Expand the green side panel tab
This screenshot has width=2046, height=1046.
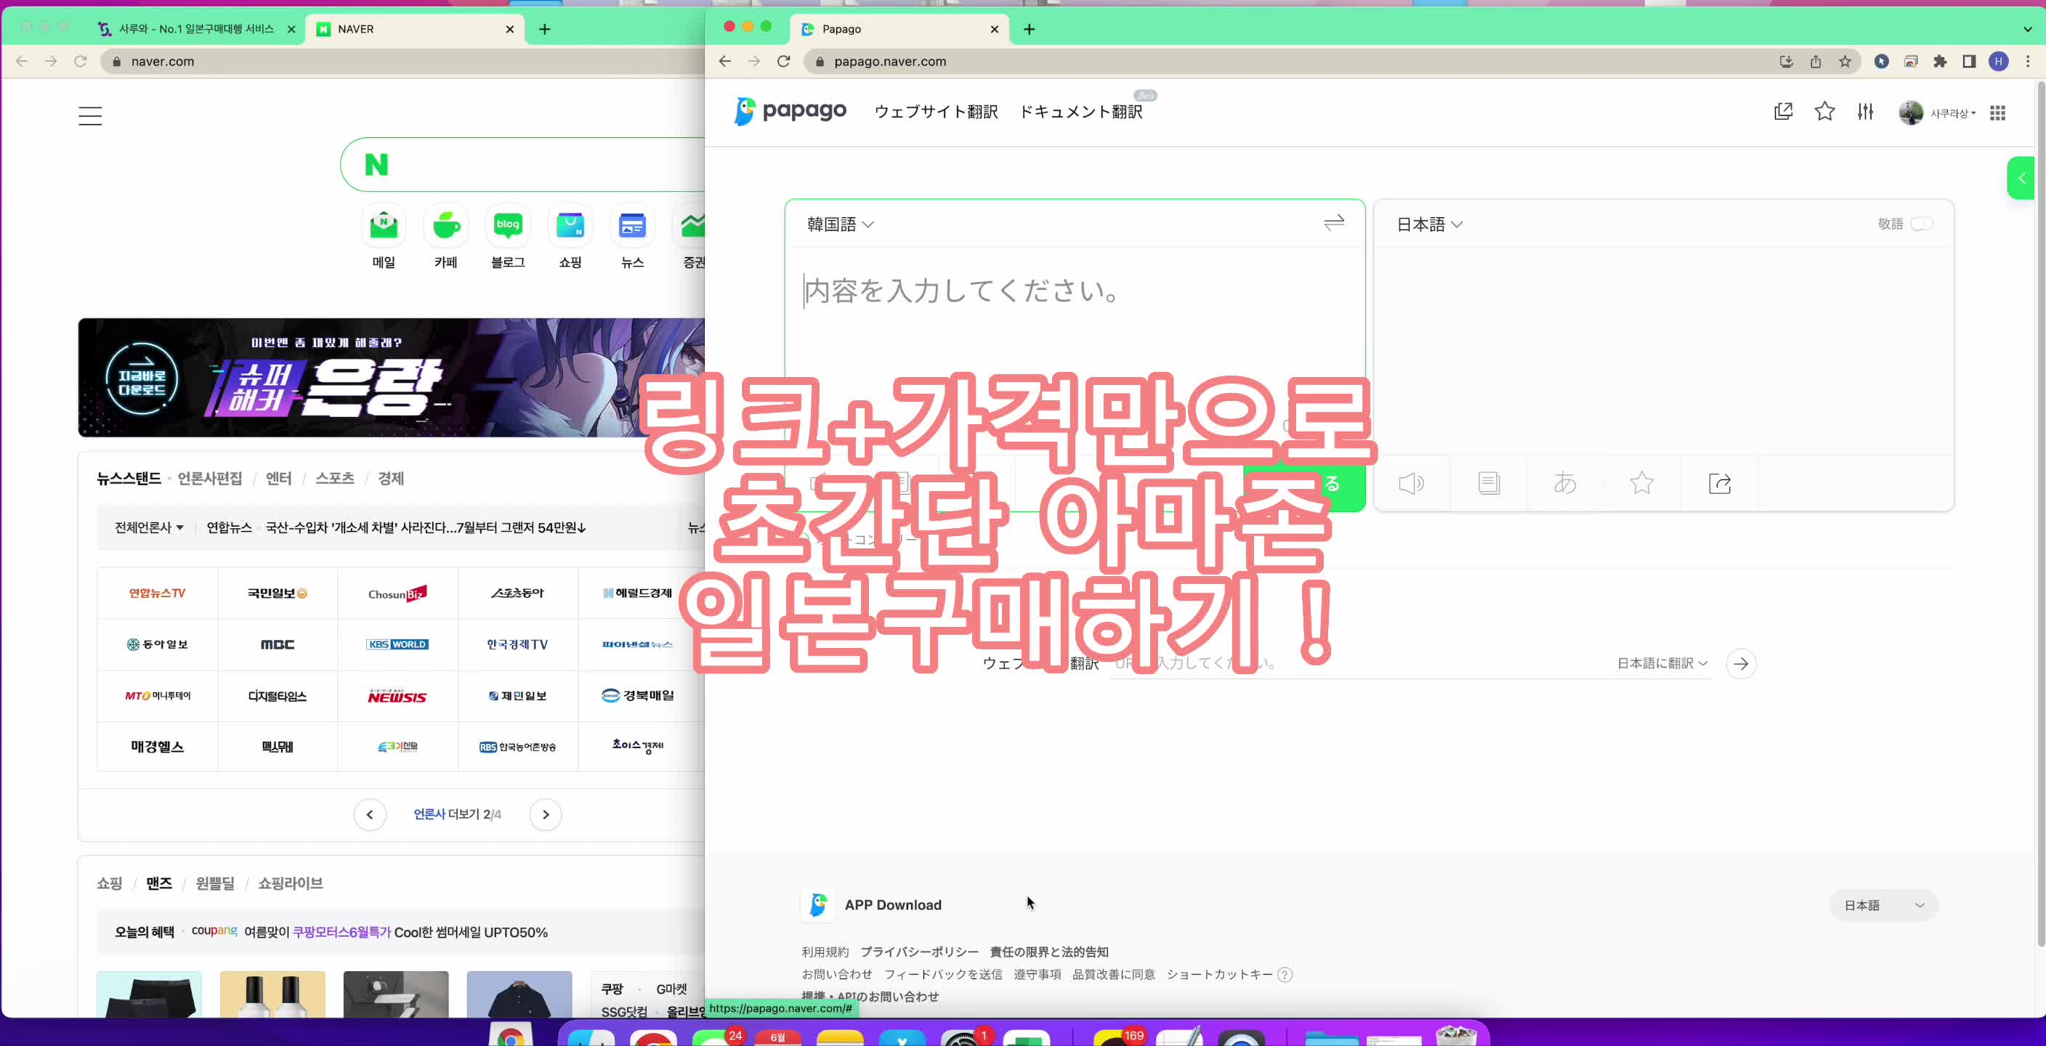[x=2021, y=179]
